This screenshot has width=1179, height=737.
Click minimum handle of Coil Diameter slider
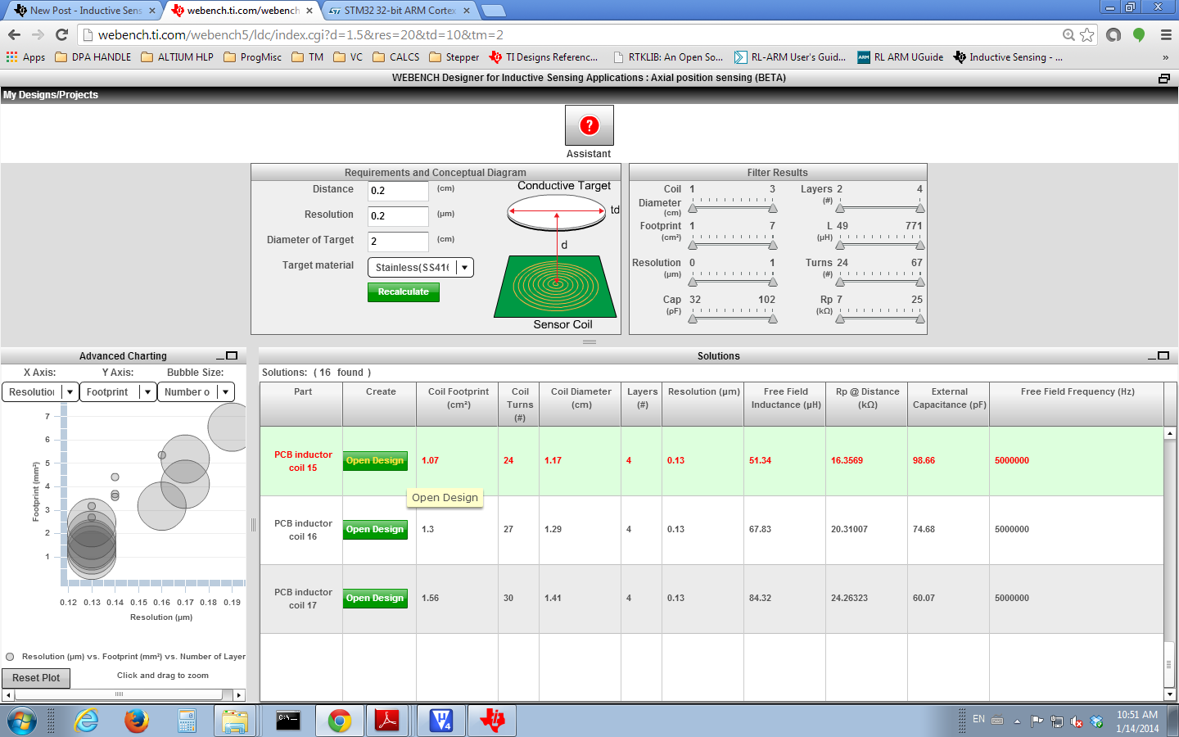pos(693,208)
